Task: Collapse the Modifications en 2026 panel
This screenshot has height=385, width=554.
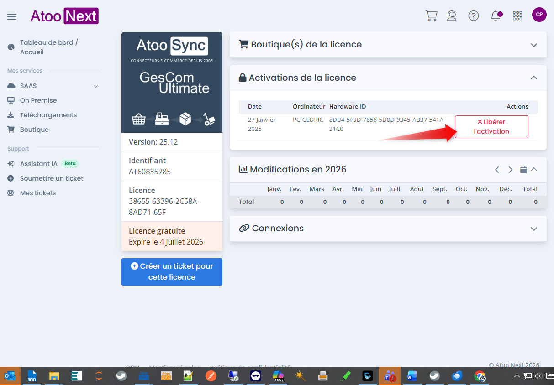Action: click(534, 170)
